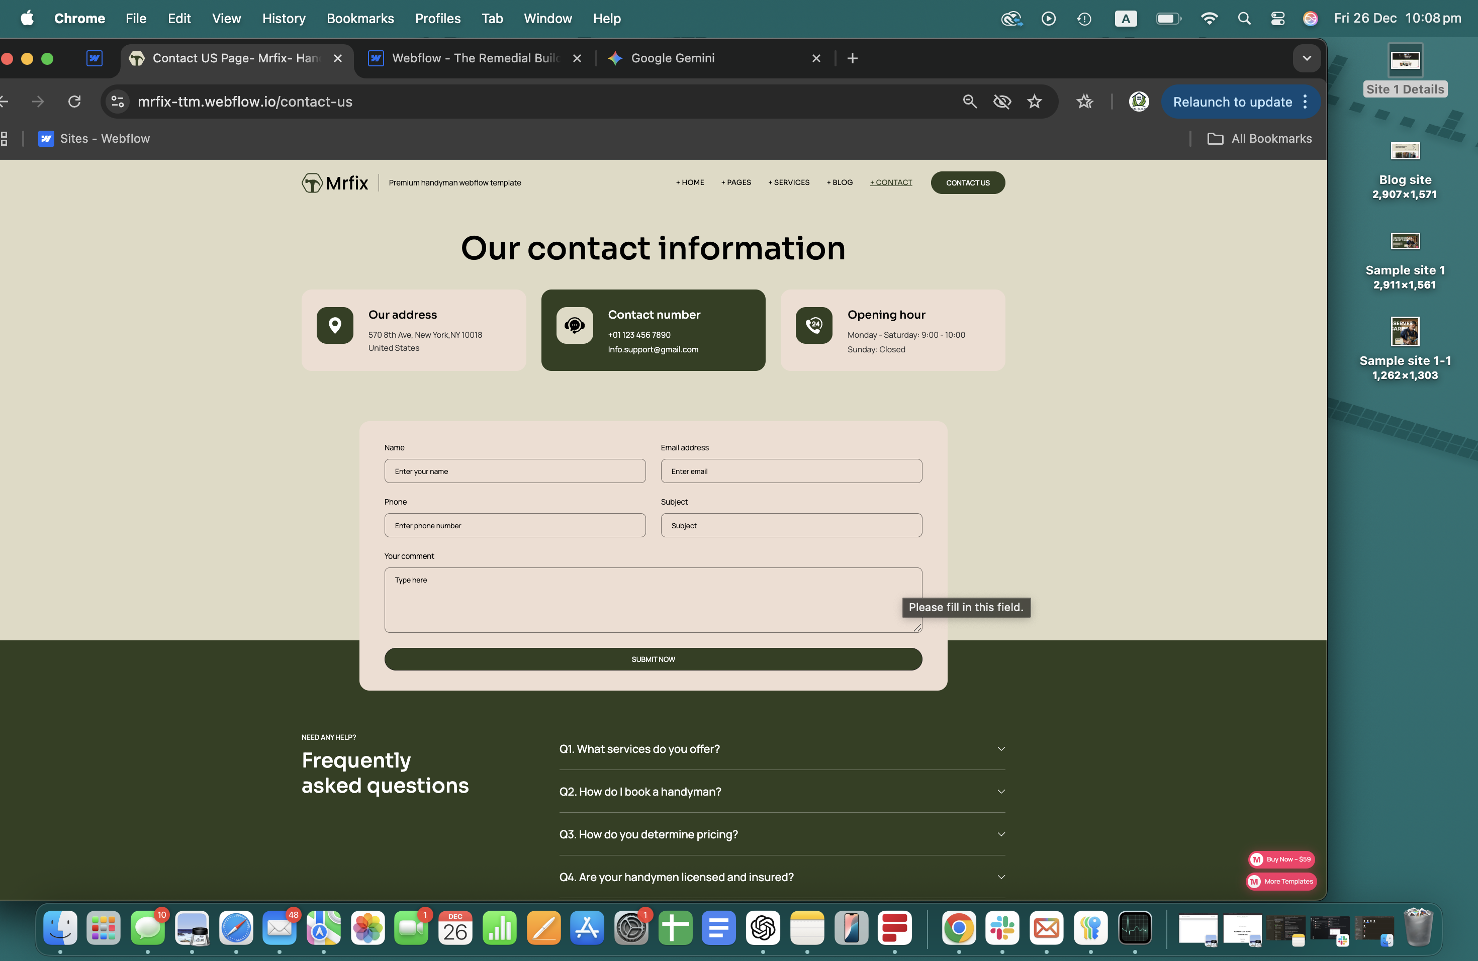The width and height of the screenshot is (1478, 961).
Task: Click the bookmark star icon in address bar
Action: click(1034, 101)
